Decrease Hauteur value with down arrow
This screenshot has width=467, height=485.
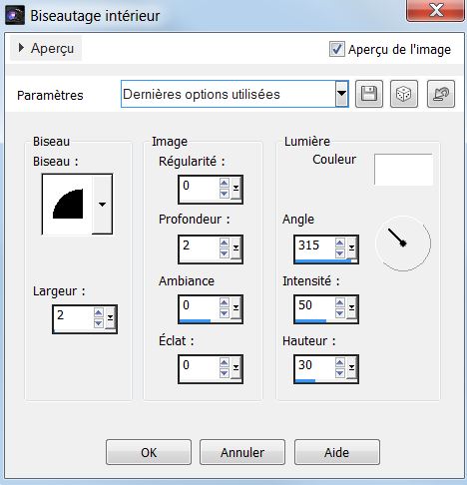coord(339,373)
